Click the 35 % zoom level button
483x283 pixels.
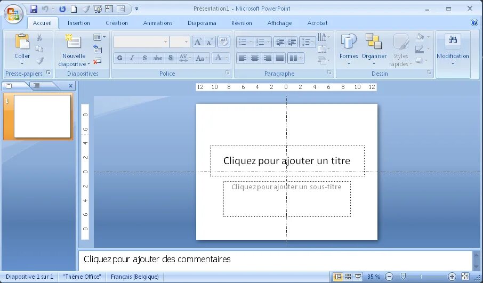[374, 277]
